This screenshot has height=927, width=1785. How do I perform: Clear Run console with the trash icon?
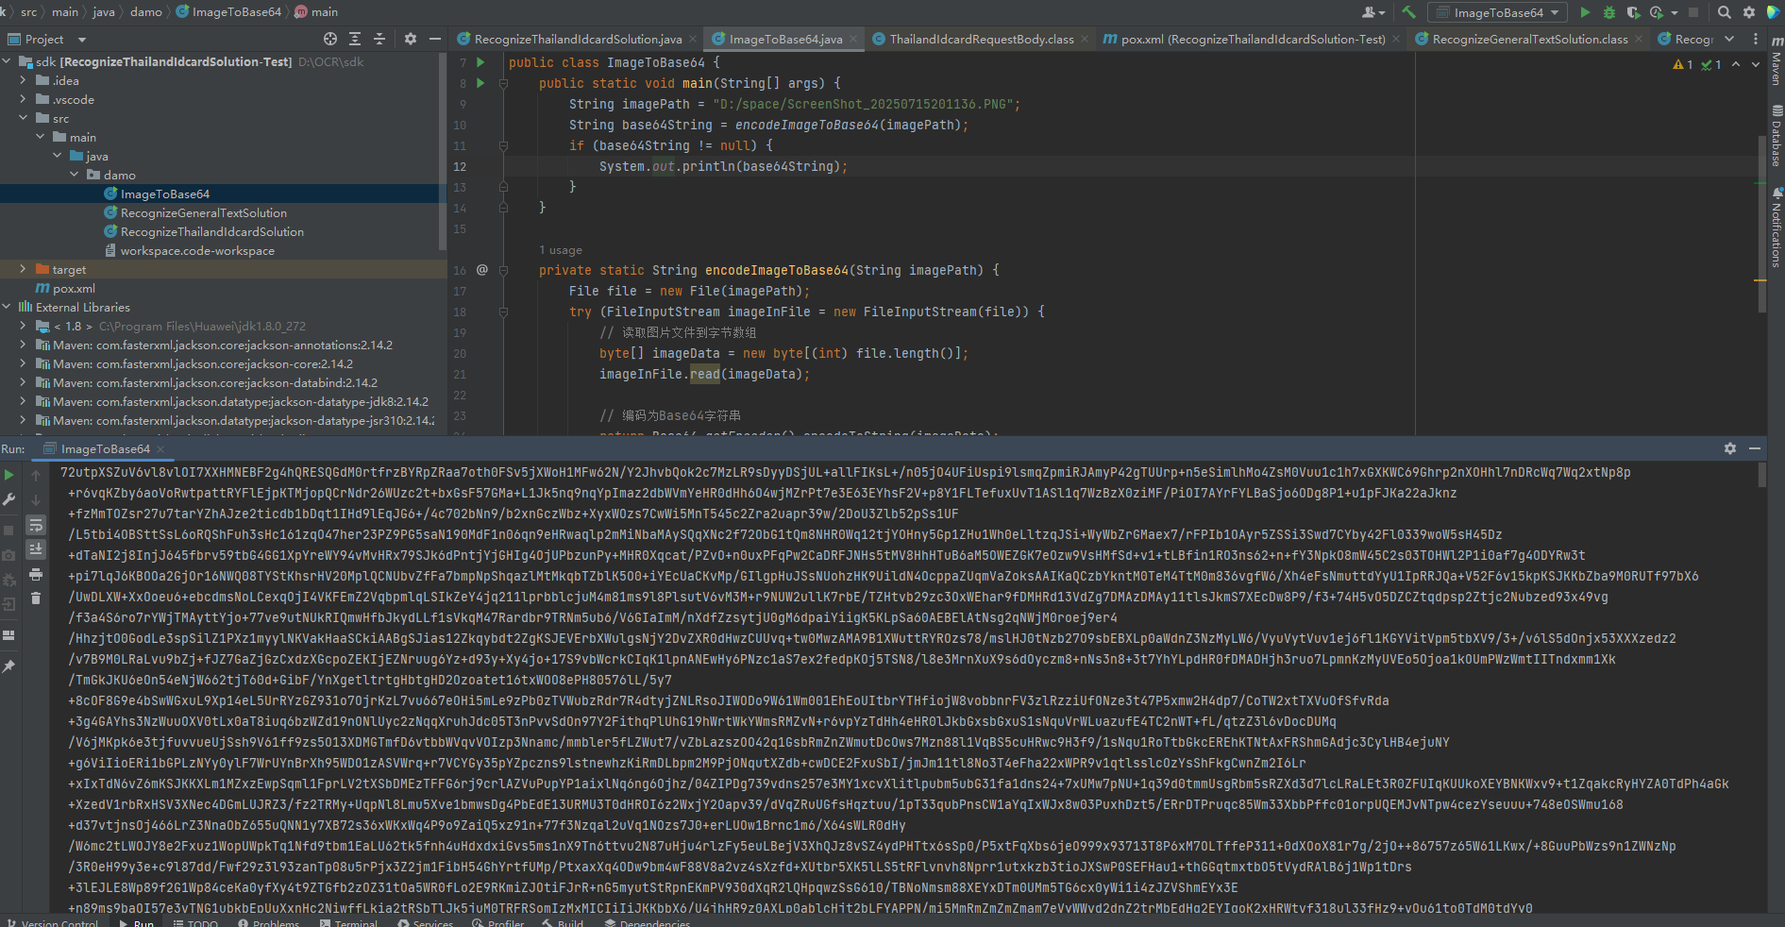pos(36,598)
